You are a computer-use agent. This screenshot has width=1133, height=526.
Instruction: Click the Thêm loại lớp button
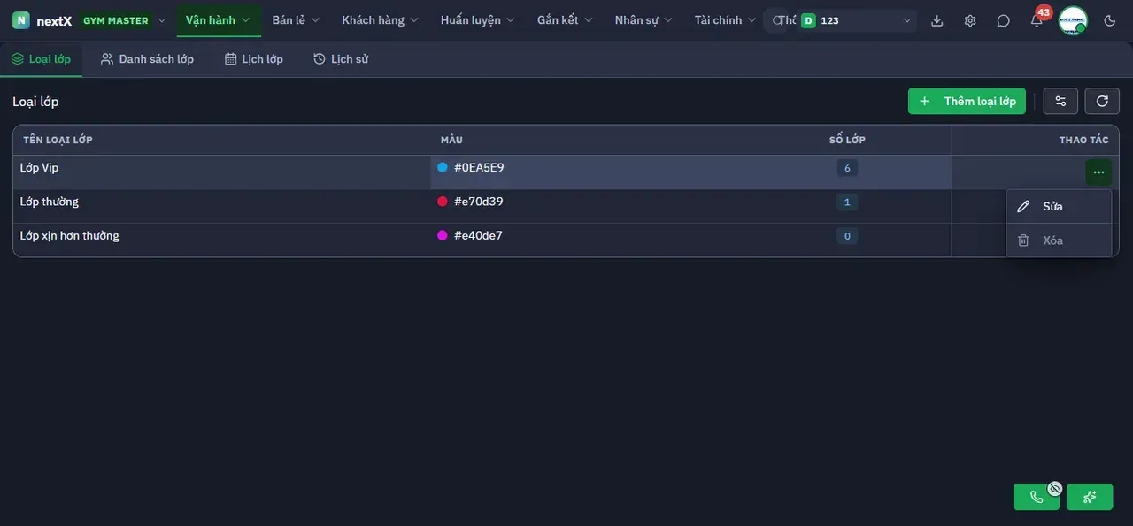tap(967, 101)
